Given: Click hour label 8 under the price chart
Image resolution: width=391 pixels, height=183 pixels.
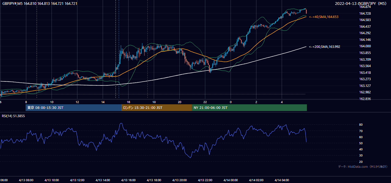Looking at the screenshot, I should click(x=26, y=102).
